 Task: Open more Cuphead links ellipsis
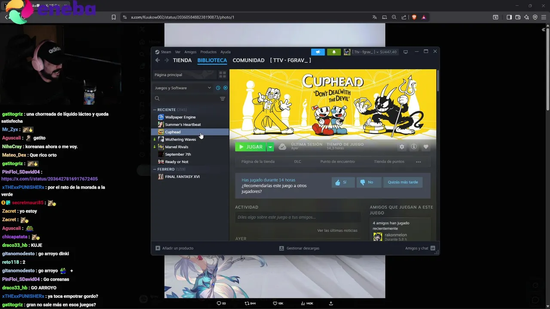419,162
